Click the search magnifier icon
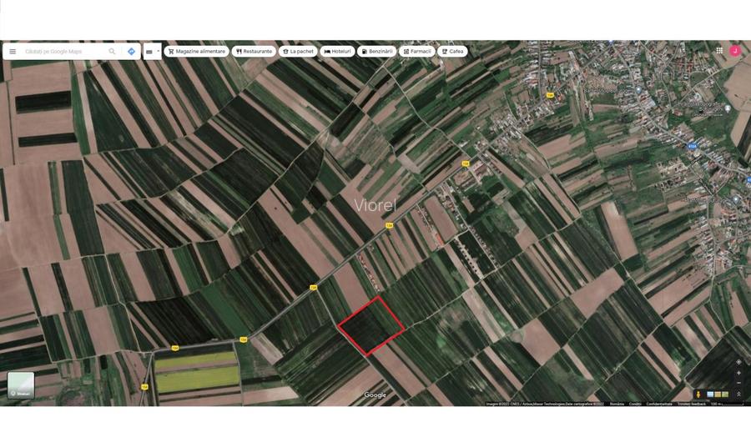This screenshot has width=751, height=422. click(113, 51)
